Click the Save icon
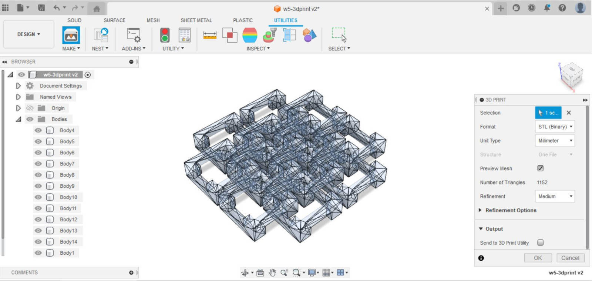The image size is (592, 281). tap(41, 8)
